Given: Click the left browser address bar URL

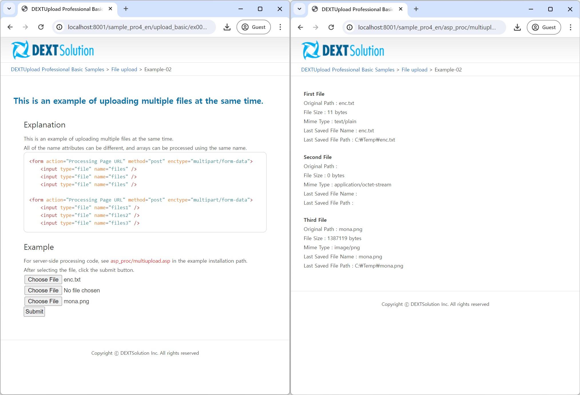Looking at the screenshot, I should point(137,27).
